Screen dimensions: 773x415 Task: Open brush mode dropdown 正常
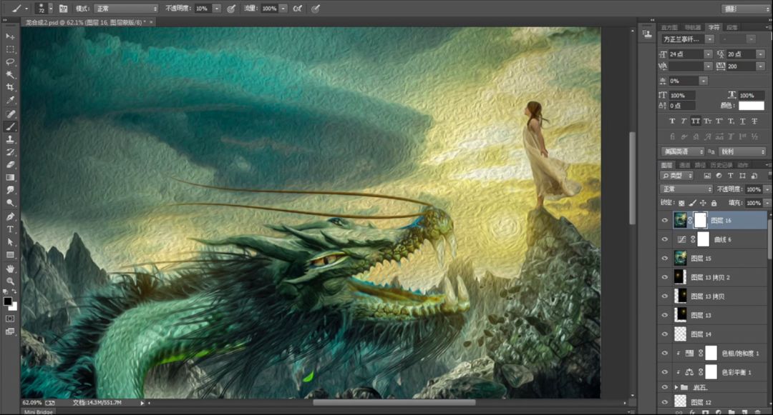126,9
